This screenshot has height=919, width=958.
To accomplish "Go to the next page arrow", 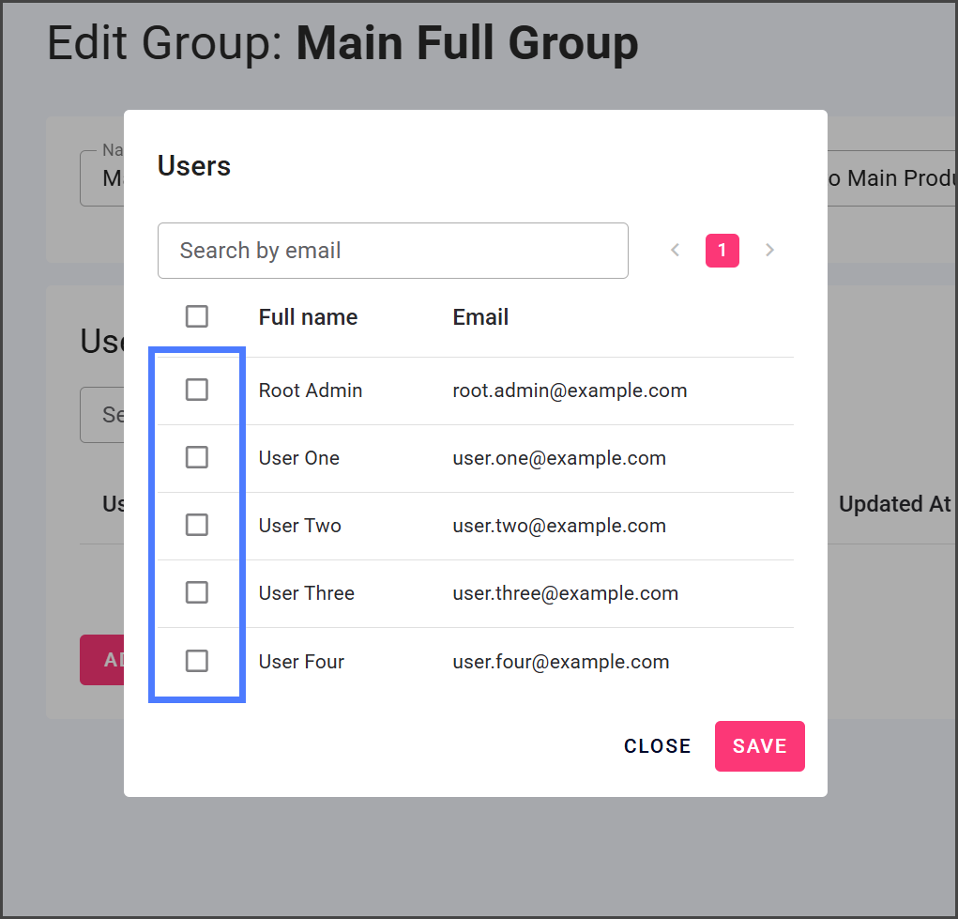I will (769, 251).
